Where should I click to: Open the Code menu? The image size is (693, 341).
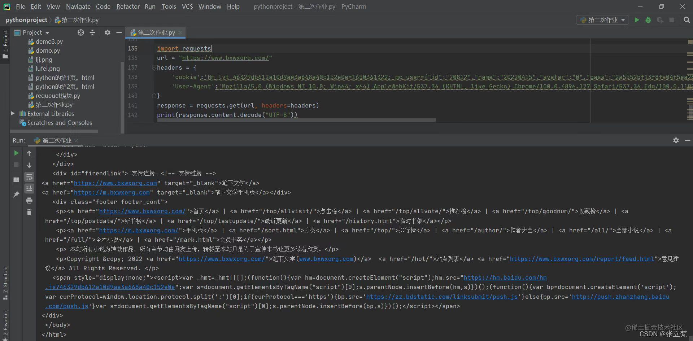[103, 6]
